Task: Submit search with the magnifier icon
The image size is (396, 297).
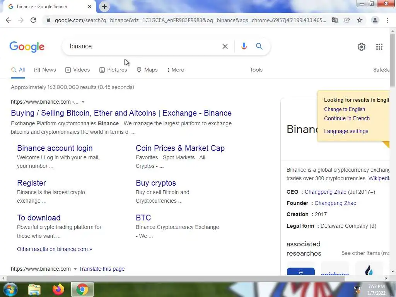Action: click(x=259, y=46)
